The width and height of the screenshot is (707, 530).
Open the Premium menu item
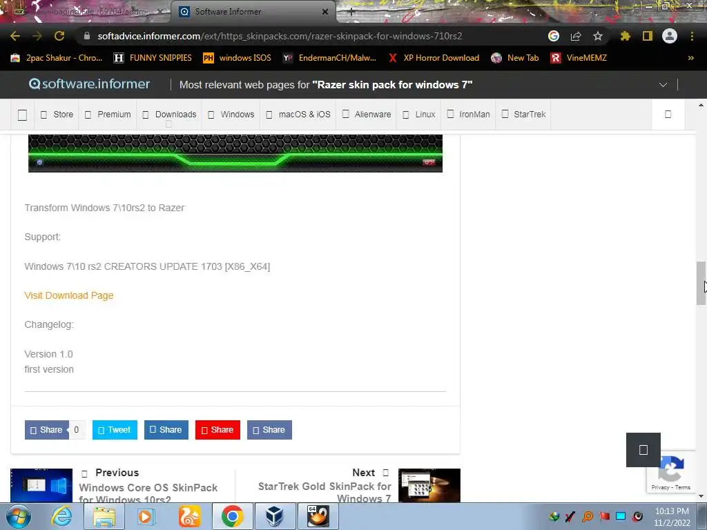(x=108, y=115)
